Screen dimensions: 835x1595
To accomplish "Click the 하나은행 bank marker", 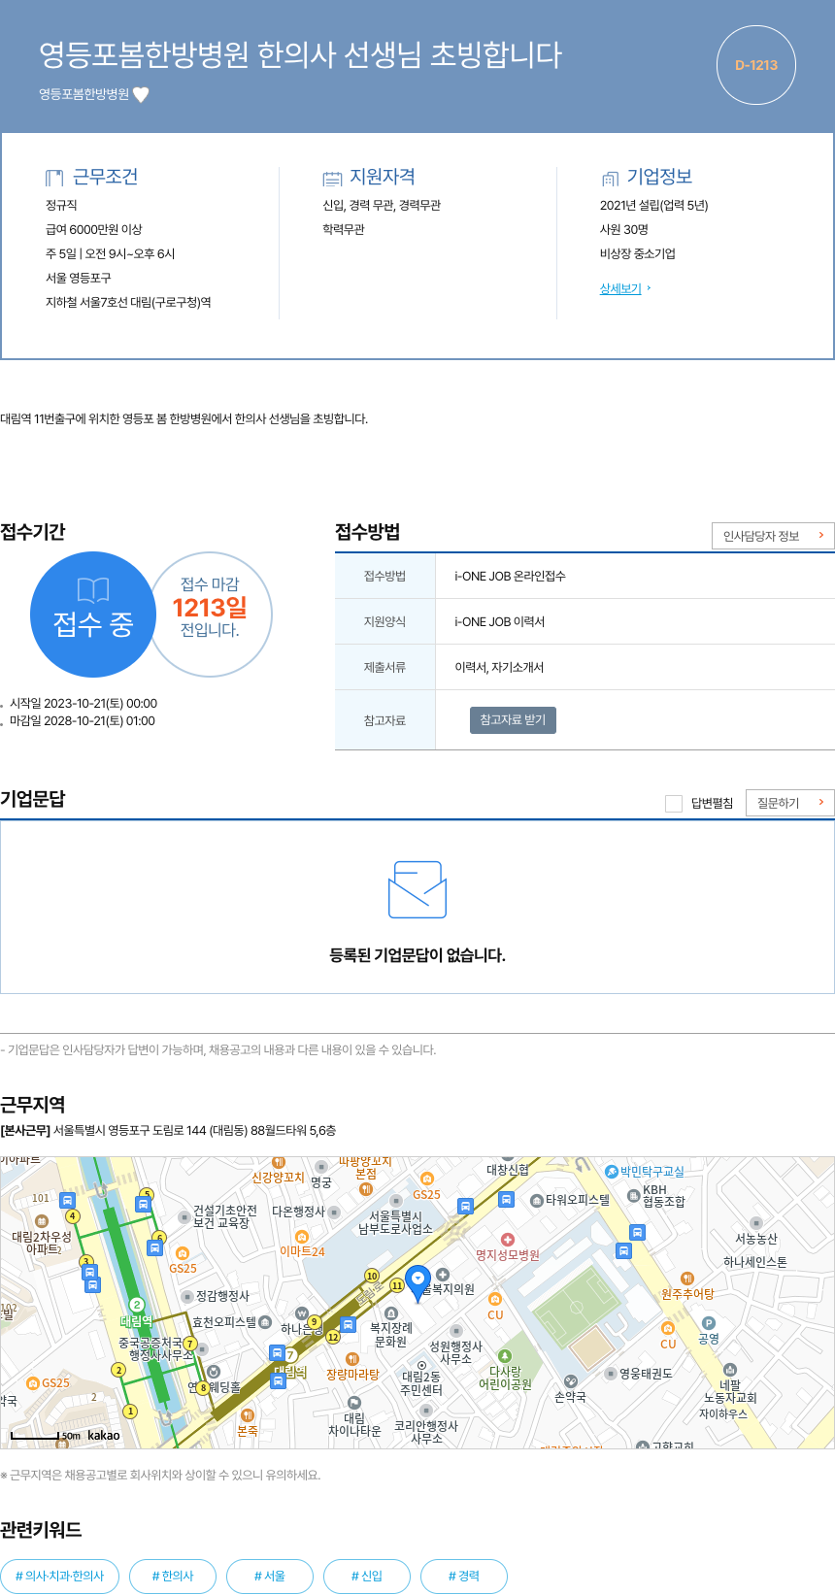I will click(302, 1313).
